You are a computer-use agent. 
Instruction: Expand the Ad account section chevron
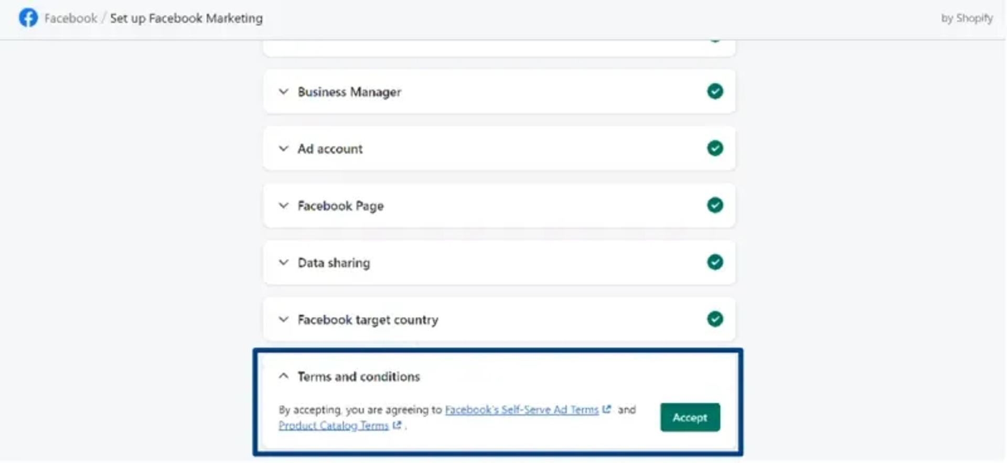pyautogui.click(x=284, y=148)
